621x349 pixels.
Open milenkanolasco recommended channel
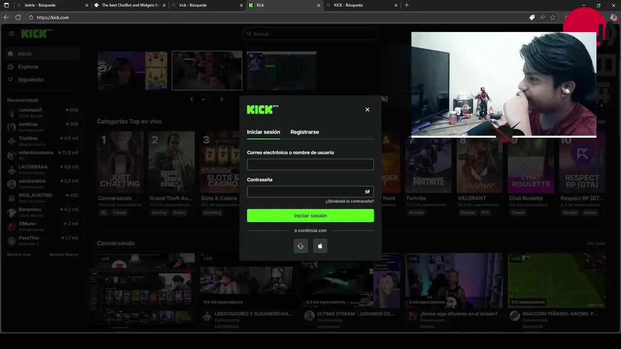(43, 155)
